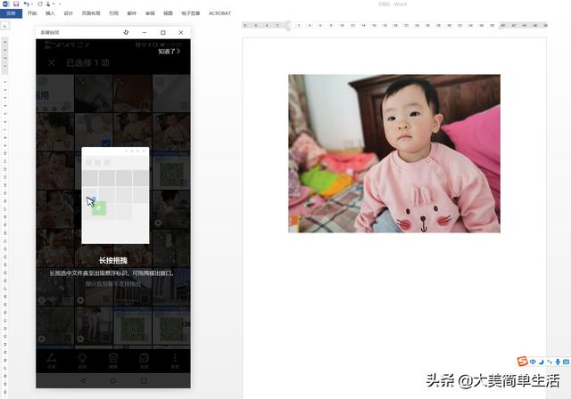This screenshot has height=399, width=571.
Task: Click the baby photo inserted in the Word document
Action: 394,153
